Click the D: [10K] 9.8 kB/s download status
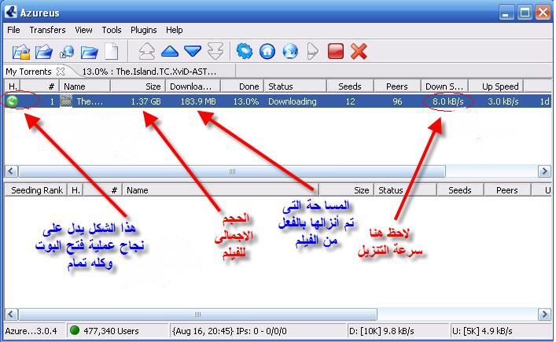 tap(382, 331)
